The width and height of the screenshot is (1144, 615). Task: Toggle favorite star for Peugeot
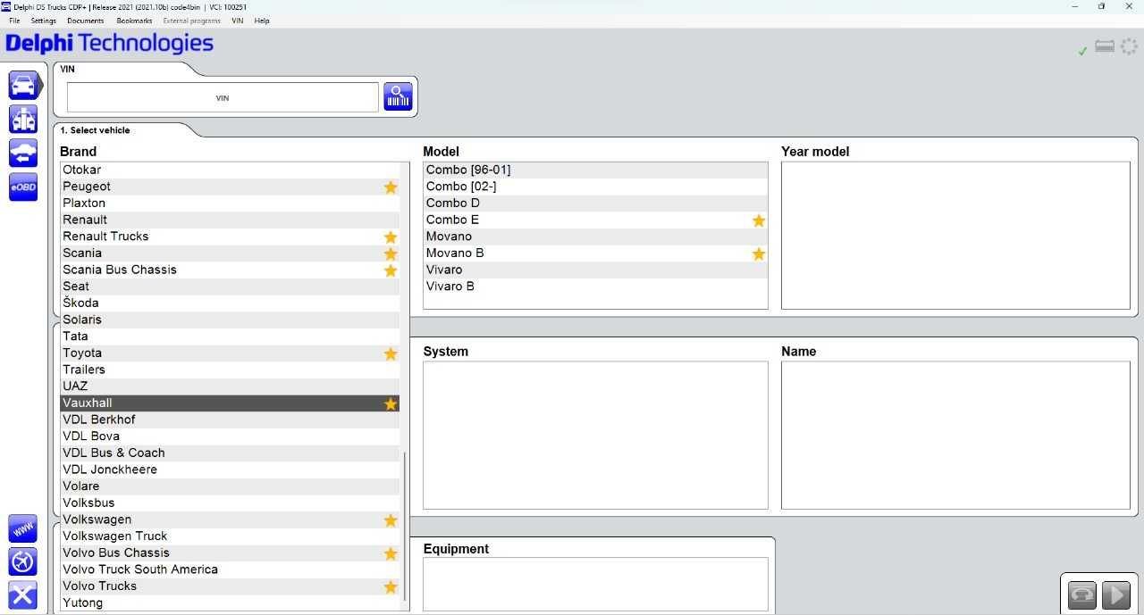coord(391,187)
